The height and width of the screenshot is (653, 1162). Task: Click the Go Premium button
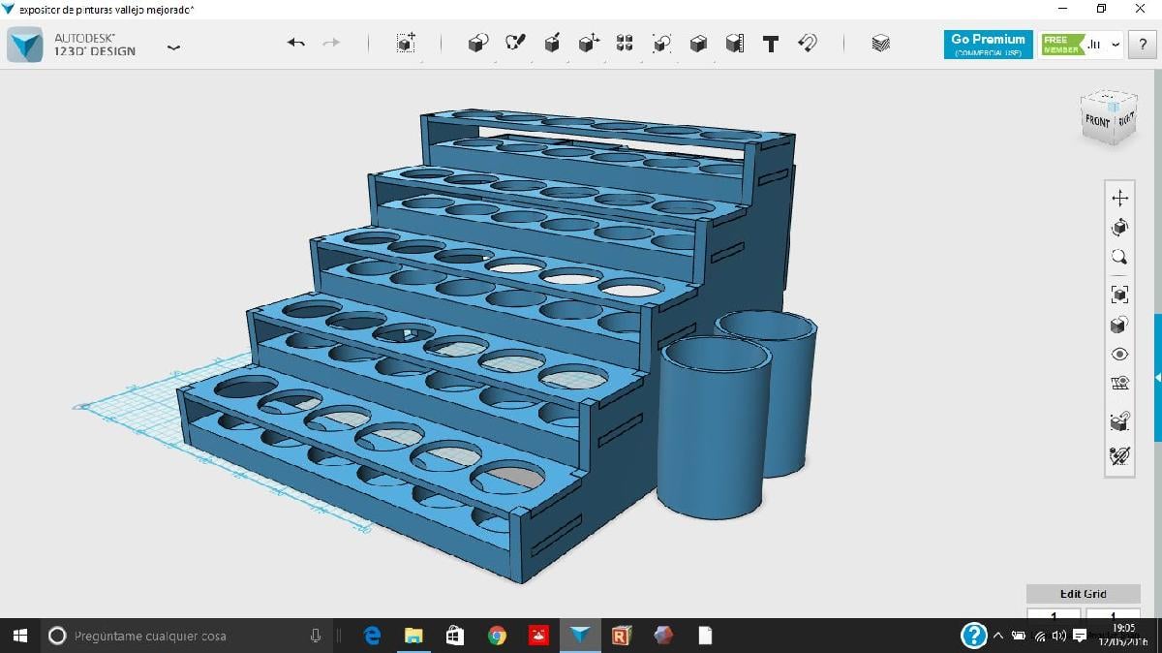988,45
